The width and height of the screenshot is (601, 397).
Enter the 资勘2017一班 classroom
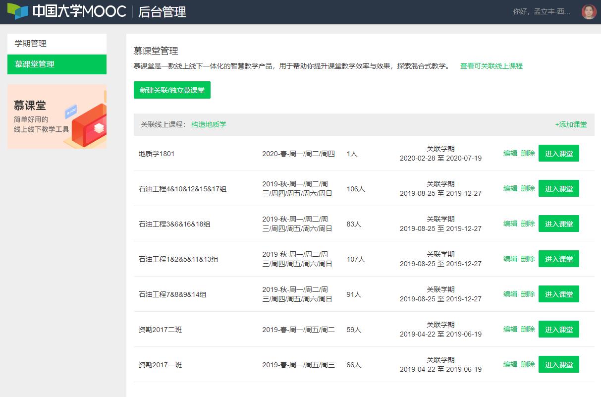[558, 365]
